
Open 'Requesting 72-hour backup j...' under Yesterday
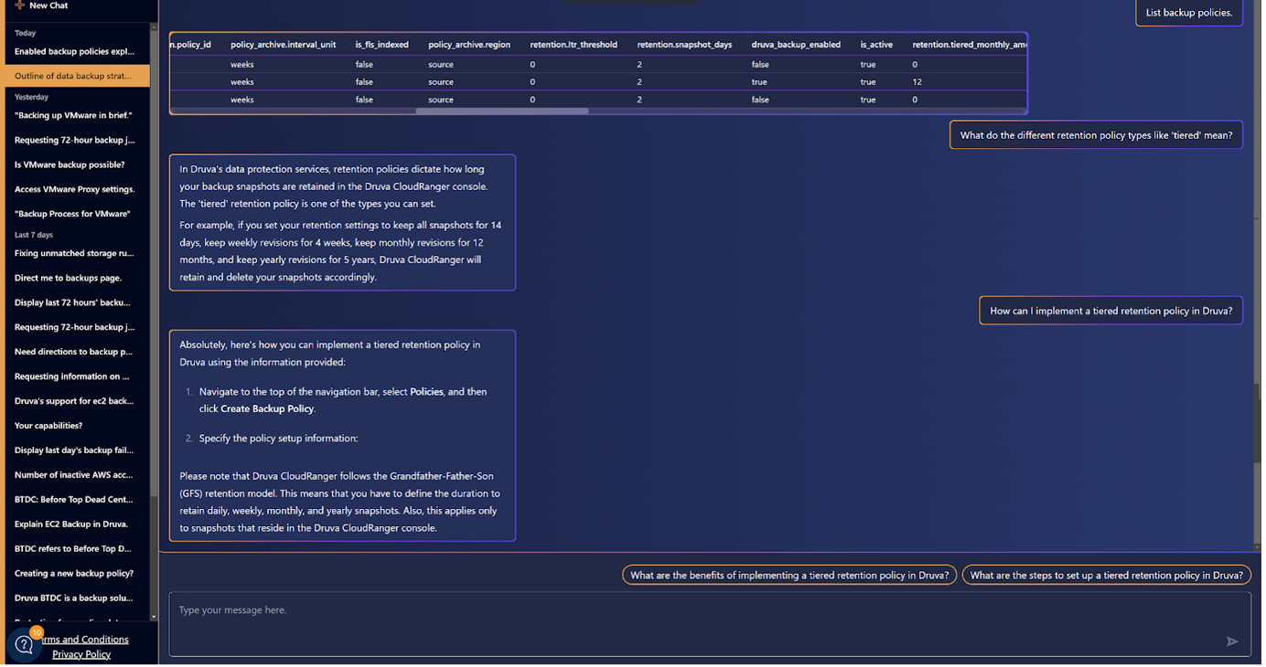point(74,141)
